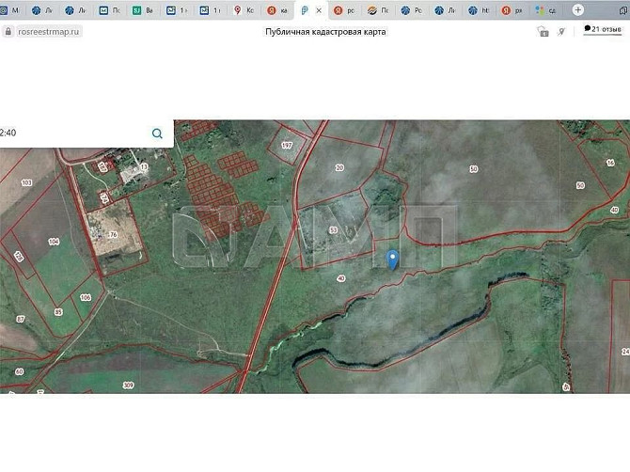
Task: Open the tab overview icon at far right
Action: (624, 10)
